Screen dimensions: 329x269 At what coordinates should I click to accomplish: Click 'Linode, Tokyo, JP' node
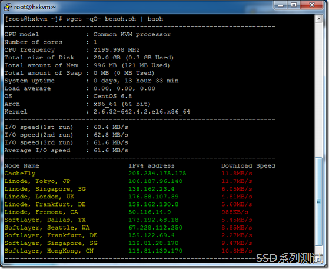[37, 181]
